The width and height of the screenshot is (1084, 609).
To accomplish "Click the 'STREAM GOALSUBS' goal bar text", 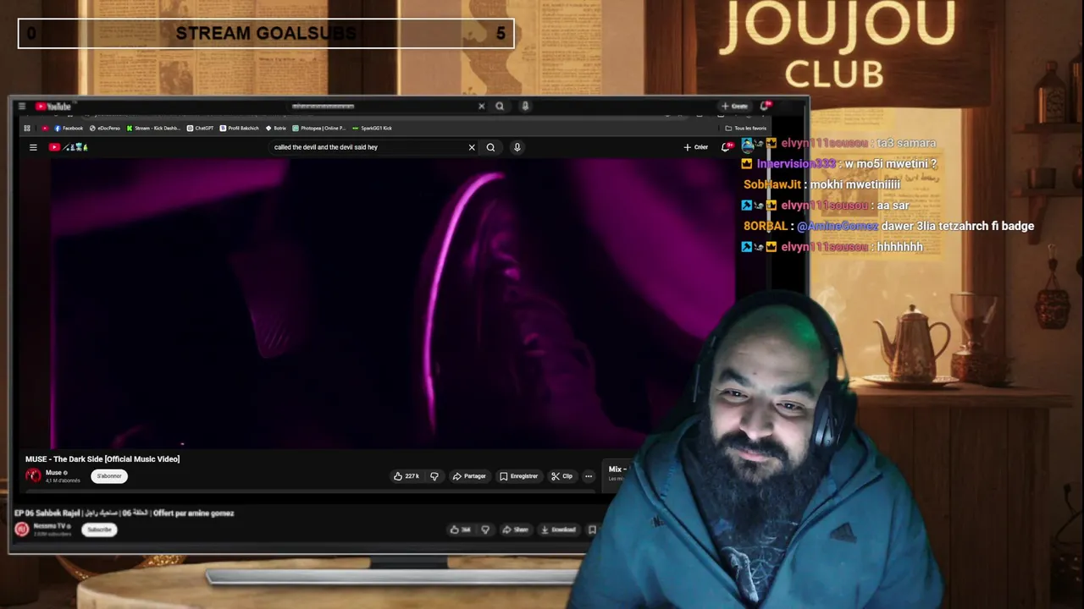I will pyautogui.click(x=266, y=34).
